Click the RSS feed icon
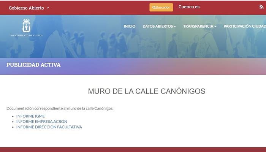Image resolution: width=266 pixels, height=152 pixels. point(262,7)
